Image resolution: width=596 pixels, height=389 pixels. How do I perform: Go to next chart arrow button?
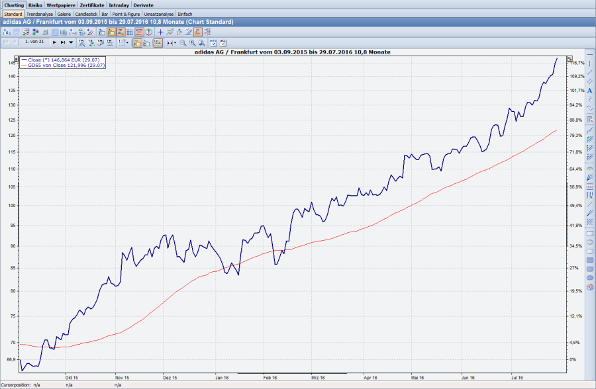tap(54, 42)
